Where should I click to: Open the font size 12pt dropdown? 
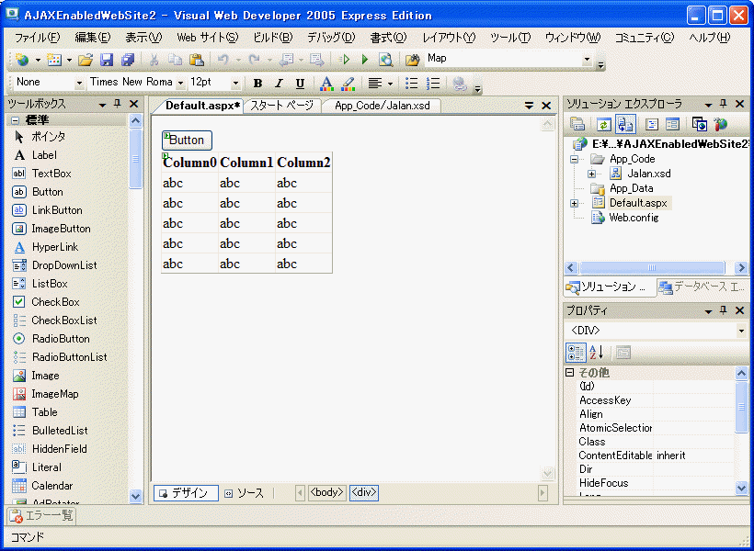(x=237, y=83)
